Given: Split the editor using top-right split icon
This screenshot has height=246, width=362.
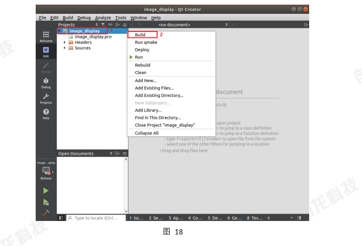Looking at the screenshot, I should coord(306,25).
